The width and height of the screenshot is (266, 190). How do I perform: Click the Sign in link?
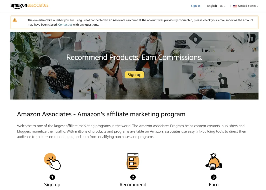click(x=195, y=6)
